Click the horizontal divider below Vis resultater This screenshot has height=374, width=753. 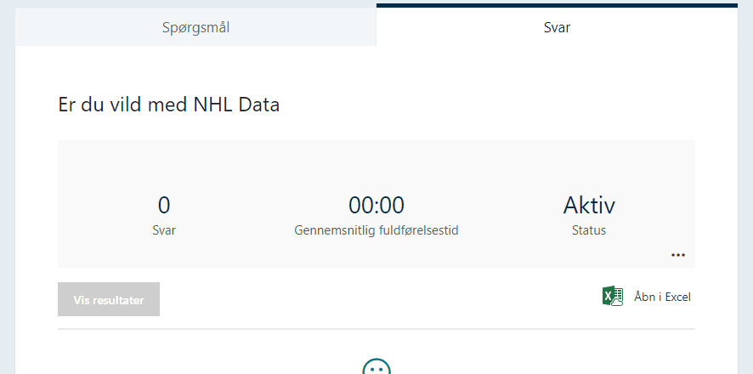(376, 328)
